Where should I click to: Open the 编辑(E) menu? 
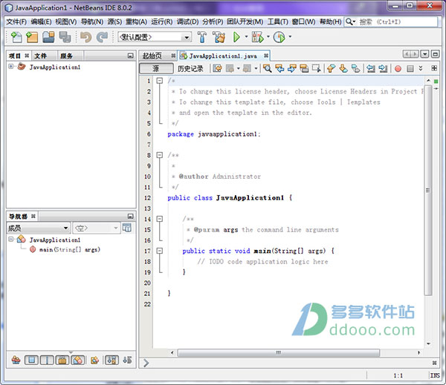pos(41,22)
